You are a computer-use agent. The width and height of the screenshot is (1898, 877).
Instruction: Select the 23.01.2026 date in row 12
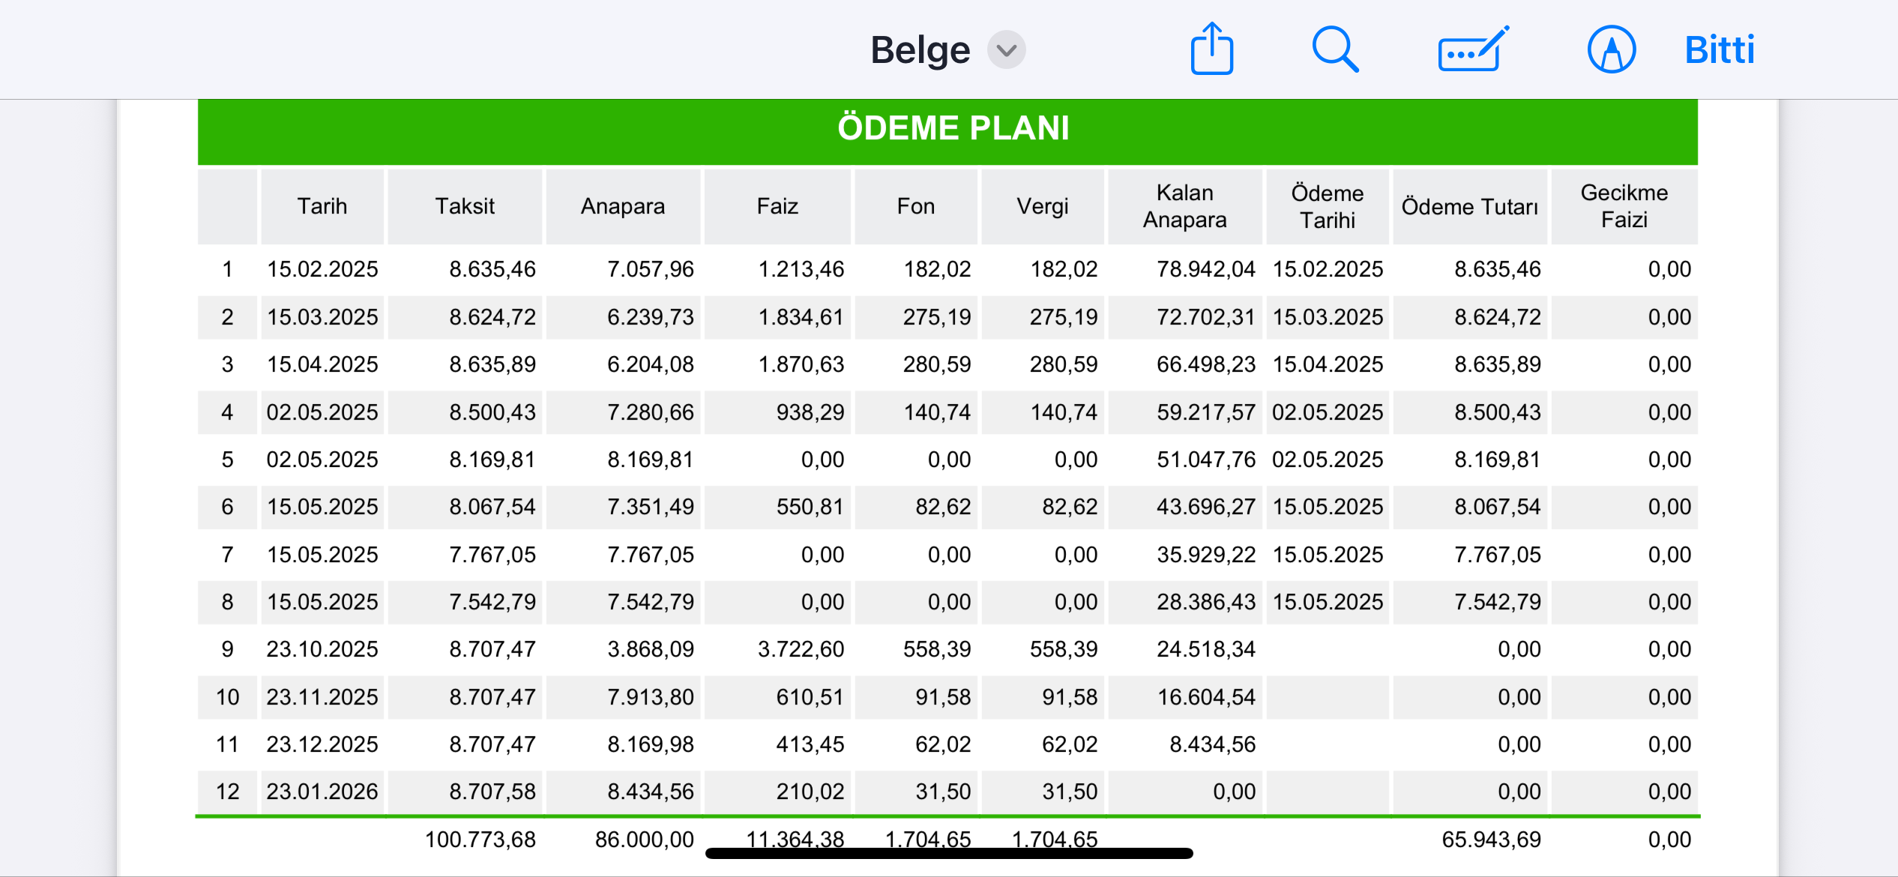(x=322, y=792)
